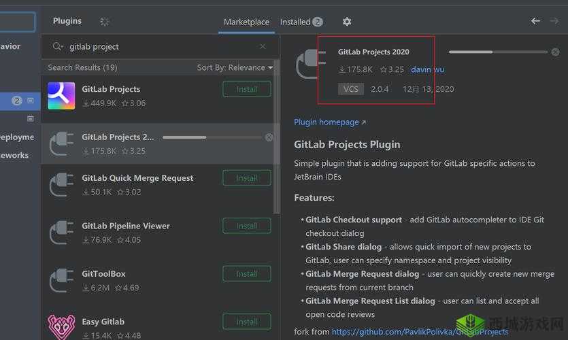Cancel GitLab Projects 2020 download in list

pos(269,137)
